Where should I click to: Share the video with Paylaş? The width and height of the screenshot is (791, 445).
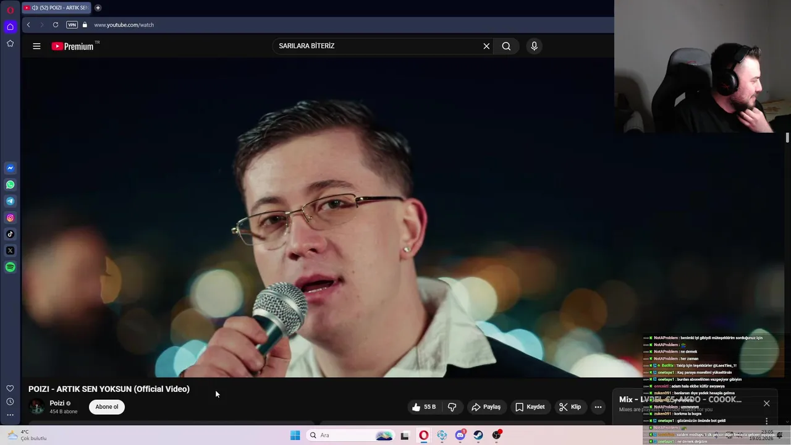[x=486, y=407]
